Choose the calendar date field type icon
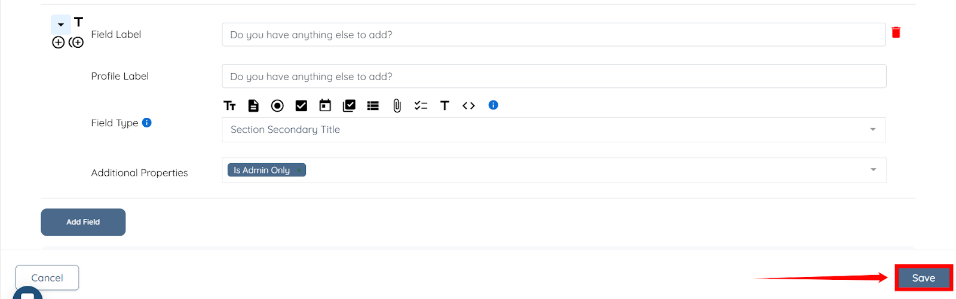Image resolution: width=956 pixels, height=299 pixels. (325, 106)
